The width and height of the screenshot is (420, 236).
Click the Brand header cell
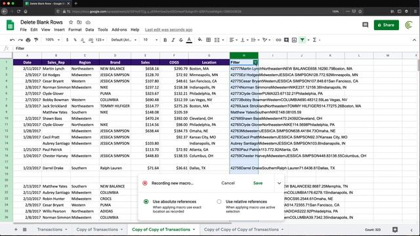pos(115,62)
